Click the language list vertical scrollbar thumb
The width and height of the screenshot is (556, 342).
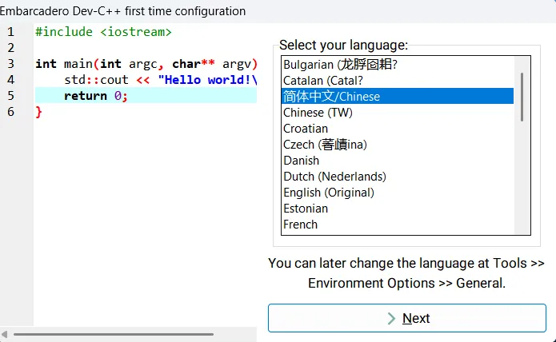[522, 97]
